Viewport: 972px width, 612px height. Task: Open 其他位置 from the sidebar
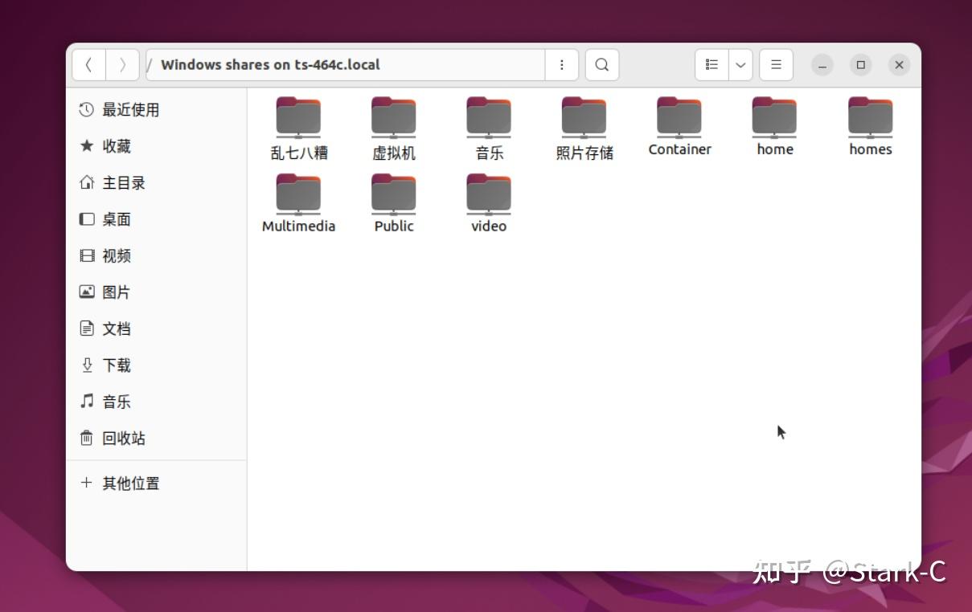[x=129, y=483]
